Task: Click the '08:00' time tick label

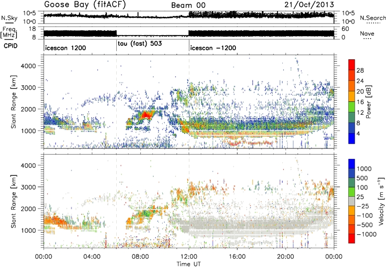Action: pyautogui.click(x=140, y=257)
